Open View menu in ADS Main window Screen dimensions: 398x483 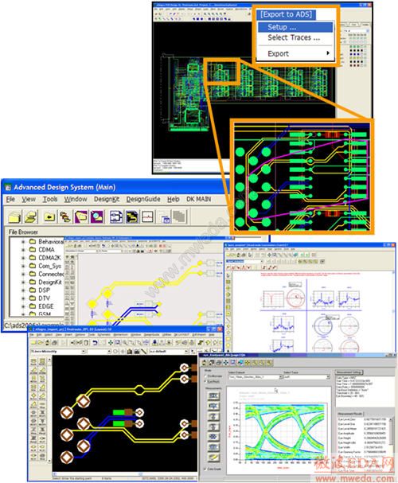(29, 199)
